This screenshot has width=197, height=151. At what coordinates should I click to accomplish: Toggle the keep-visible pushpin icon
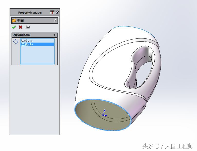point(27,27)
